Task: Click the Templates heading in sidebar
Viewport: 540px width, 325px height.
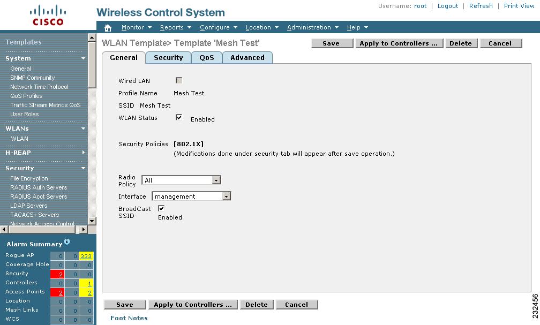Action: (x=24, y=42)
